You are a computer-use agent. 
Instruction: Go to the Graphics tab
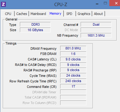[x=84, y=14]
